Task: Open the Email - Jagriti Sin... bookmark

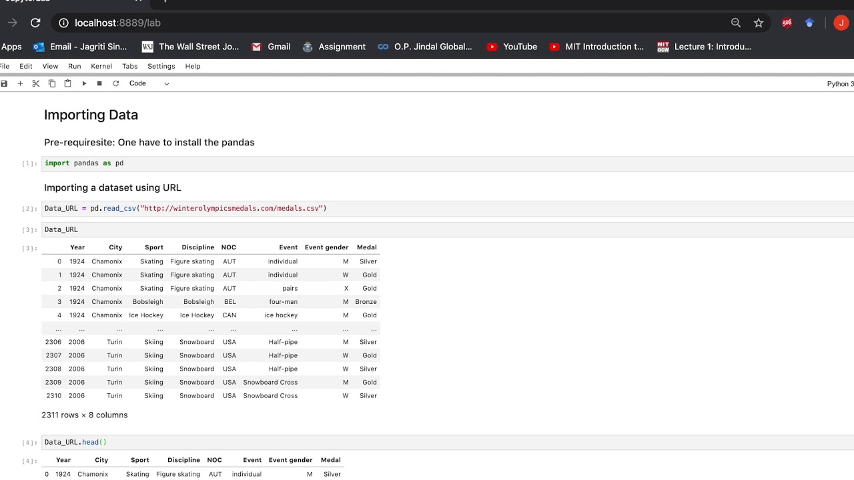Action: coord(80,47)
